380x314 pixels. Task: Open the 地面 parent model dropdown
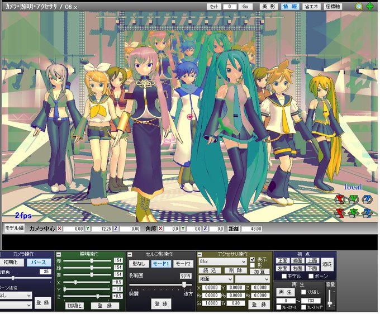click(216, 279)
